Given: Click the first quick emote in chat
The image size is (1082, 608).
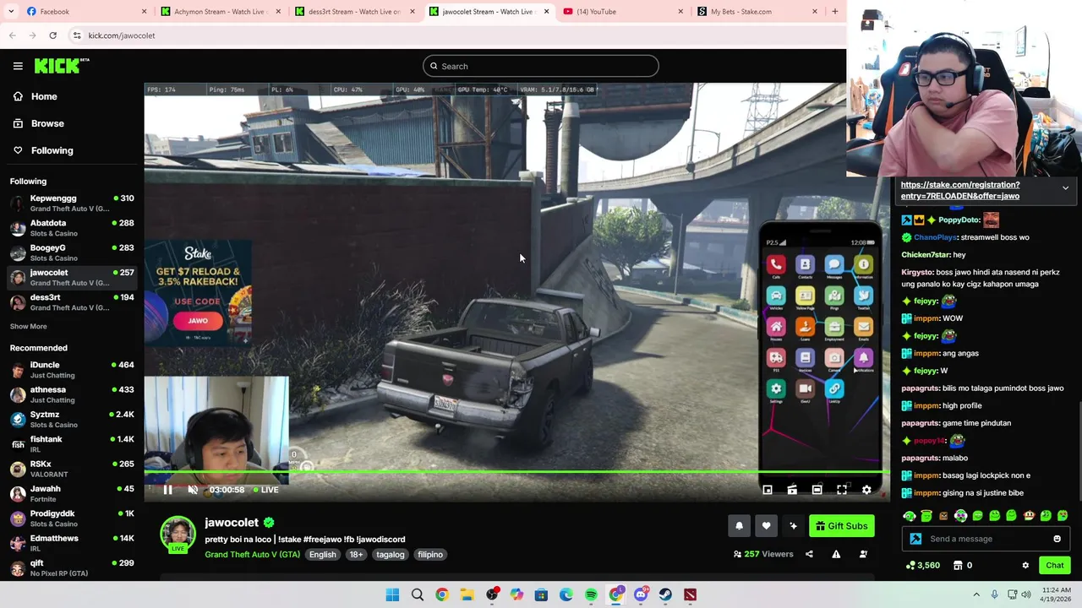Looking at the screenshot, I should [910, 516].
